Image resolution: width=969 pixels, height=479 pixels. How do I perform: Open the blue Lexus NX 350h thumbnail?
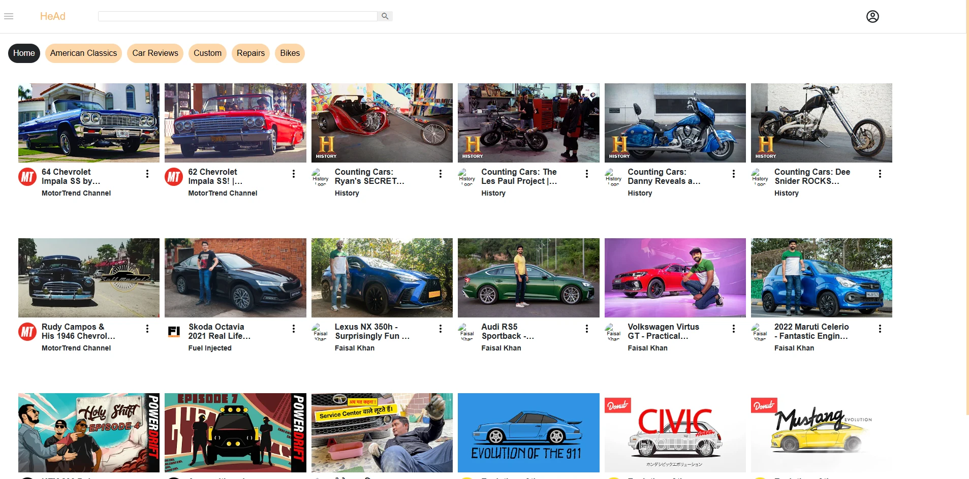382,278
